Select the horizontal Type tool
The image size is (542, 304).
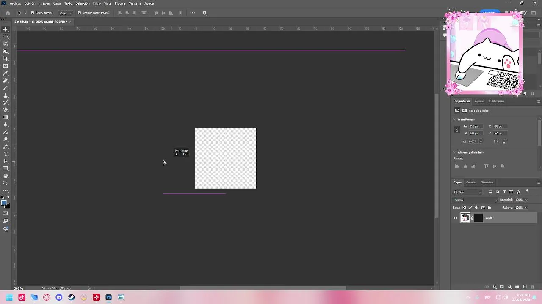6,154
